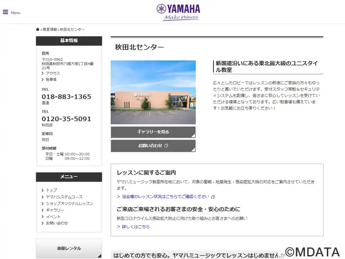345x259 pixels.
Task: Select ヤマハシステムコース in sidebar menu
Action: pyautogui.click(x=64, y=197)
